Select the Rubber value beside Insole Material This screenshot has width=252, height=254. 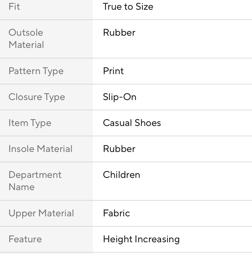coord(119,149)
